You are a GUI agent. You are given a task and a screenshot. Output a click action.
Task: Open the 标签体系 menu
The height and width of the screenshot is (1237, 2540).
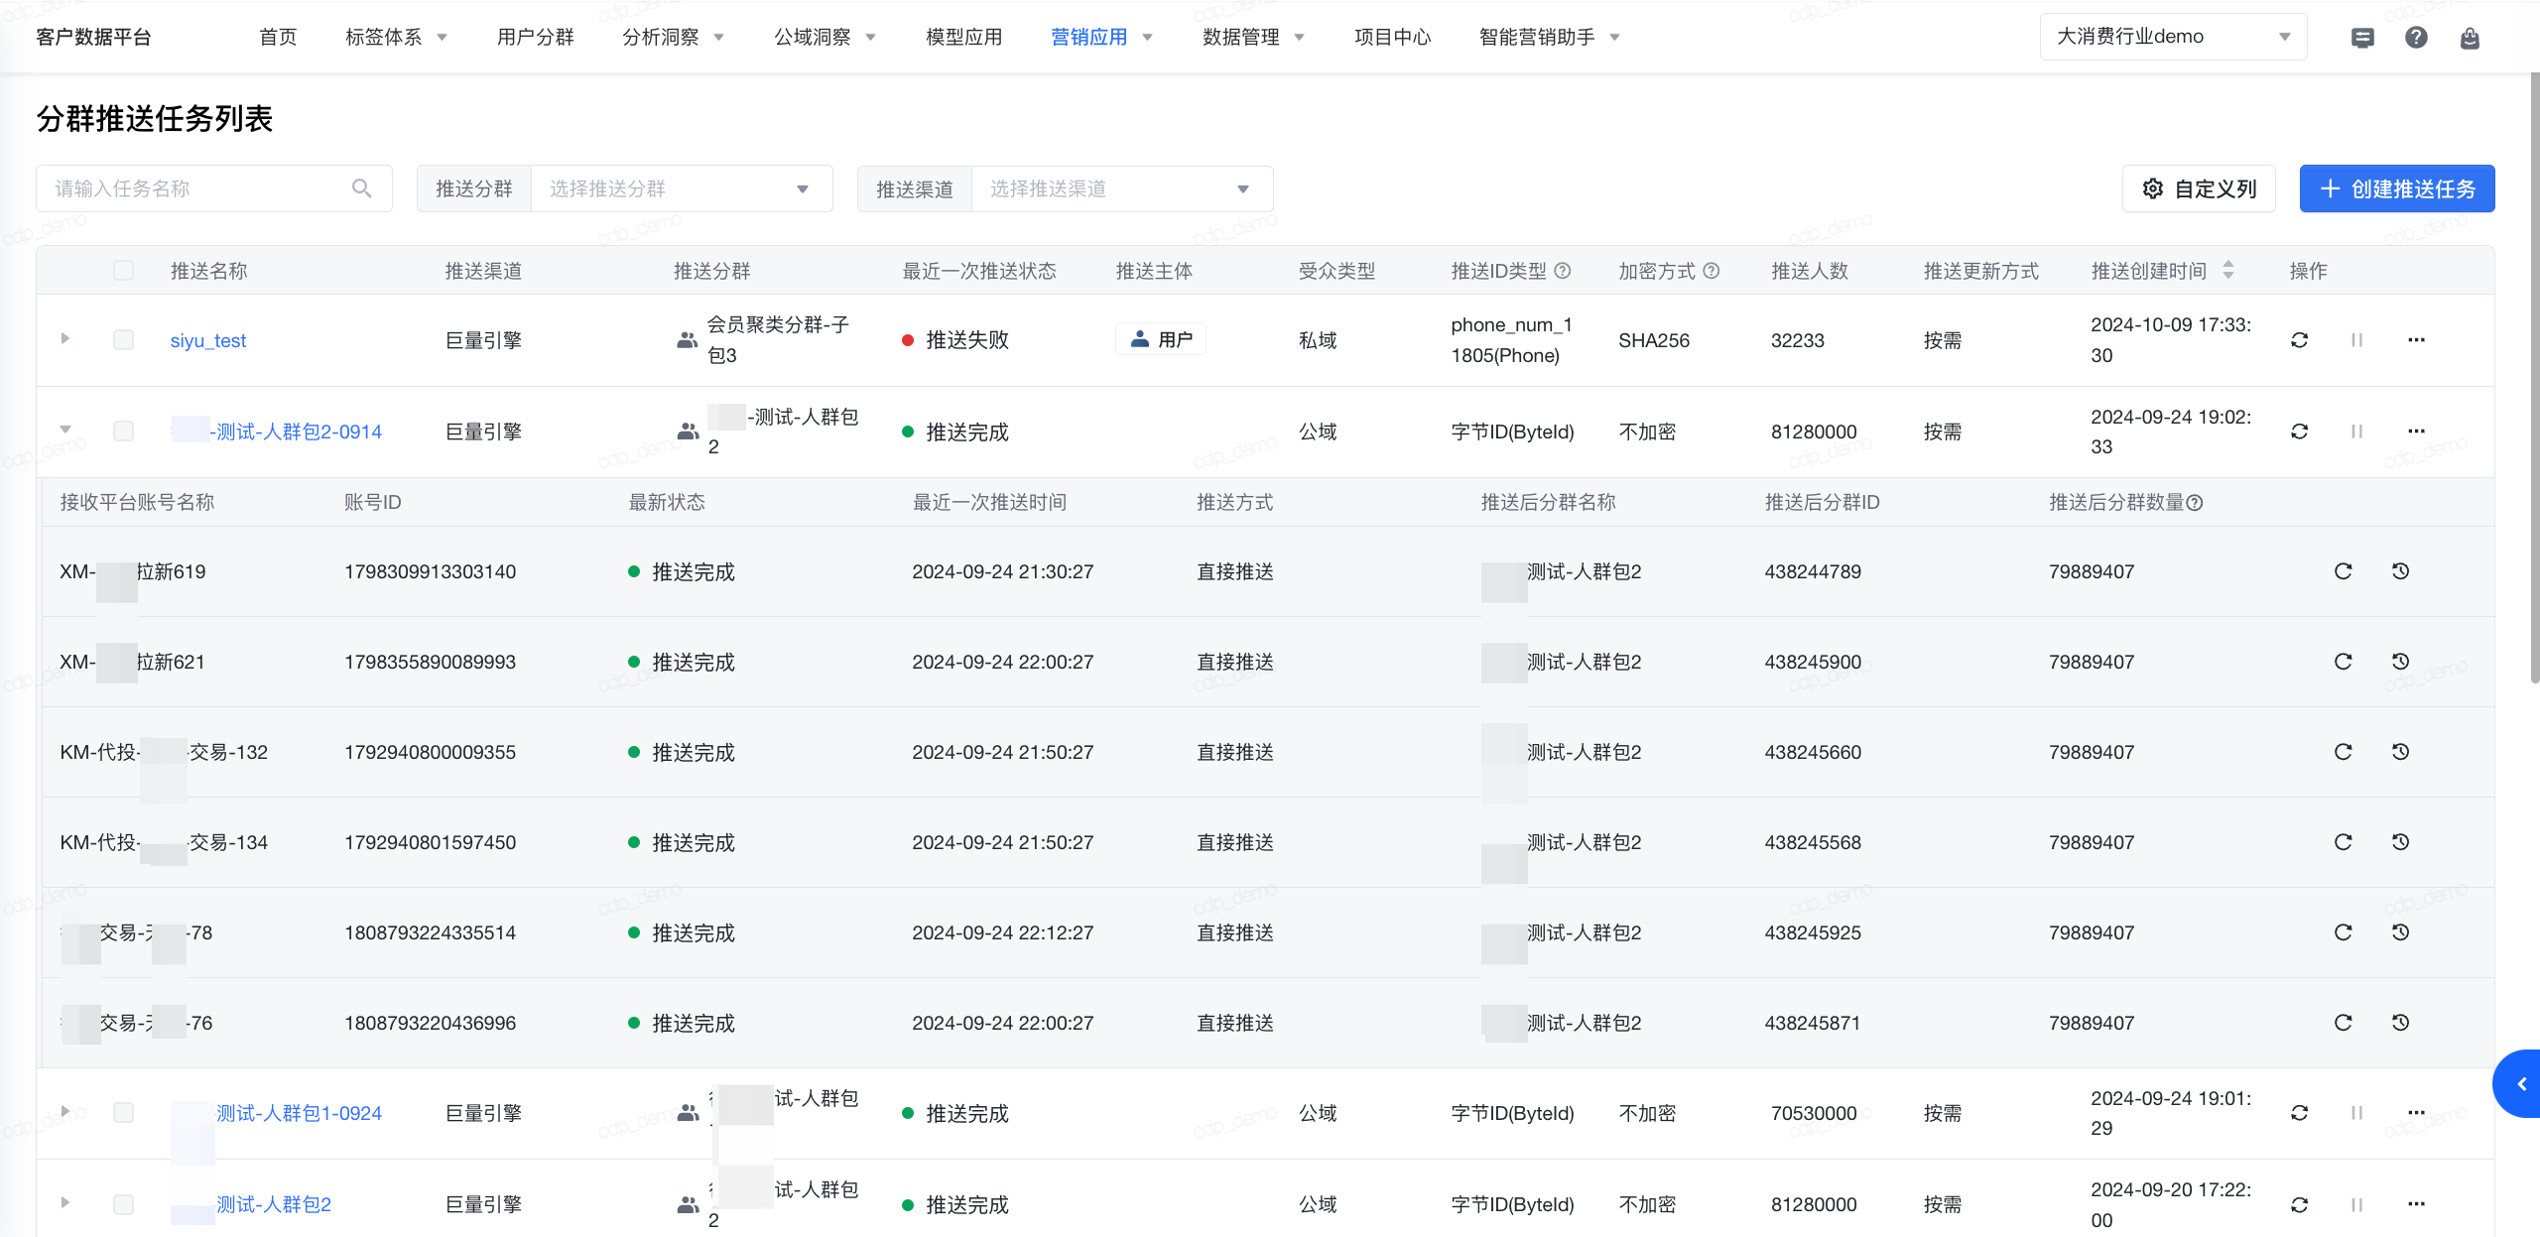[396, 38]
